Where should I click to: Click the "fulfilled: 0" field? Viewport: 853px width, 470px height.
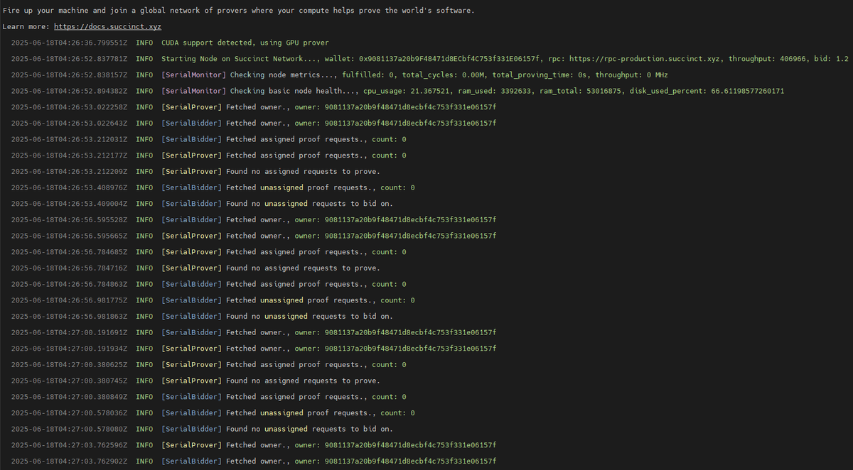(x=368, y=75)
